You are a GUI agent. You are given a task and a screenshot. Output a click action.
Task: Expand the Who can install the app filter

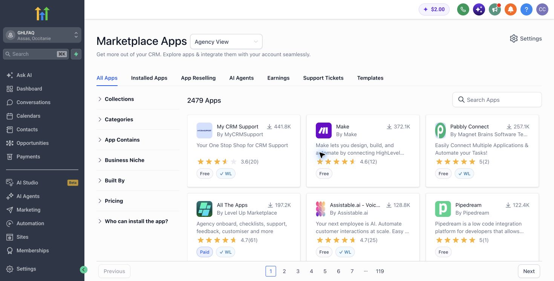[x=138, y=221]
